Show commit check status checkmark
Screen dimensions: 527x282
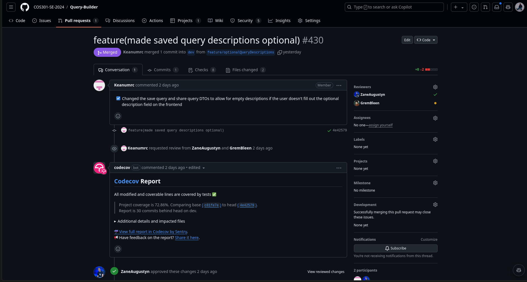329,131
